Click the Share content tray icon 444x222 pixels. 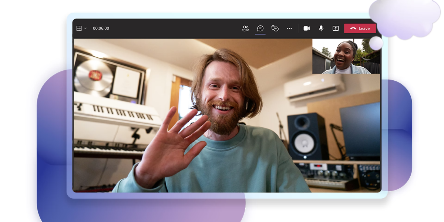[x=336, y=28]
